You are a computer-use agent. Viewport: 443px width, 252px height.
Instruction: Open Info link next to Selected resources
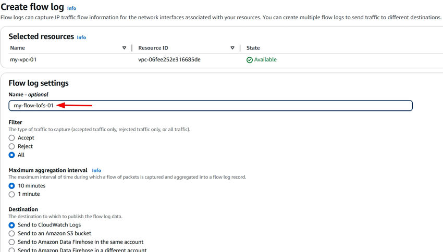81,37
